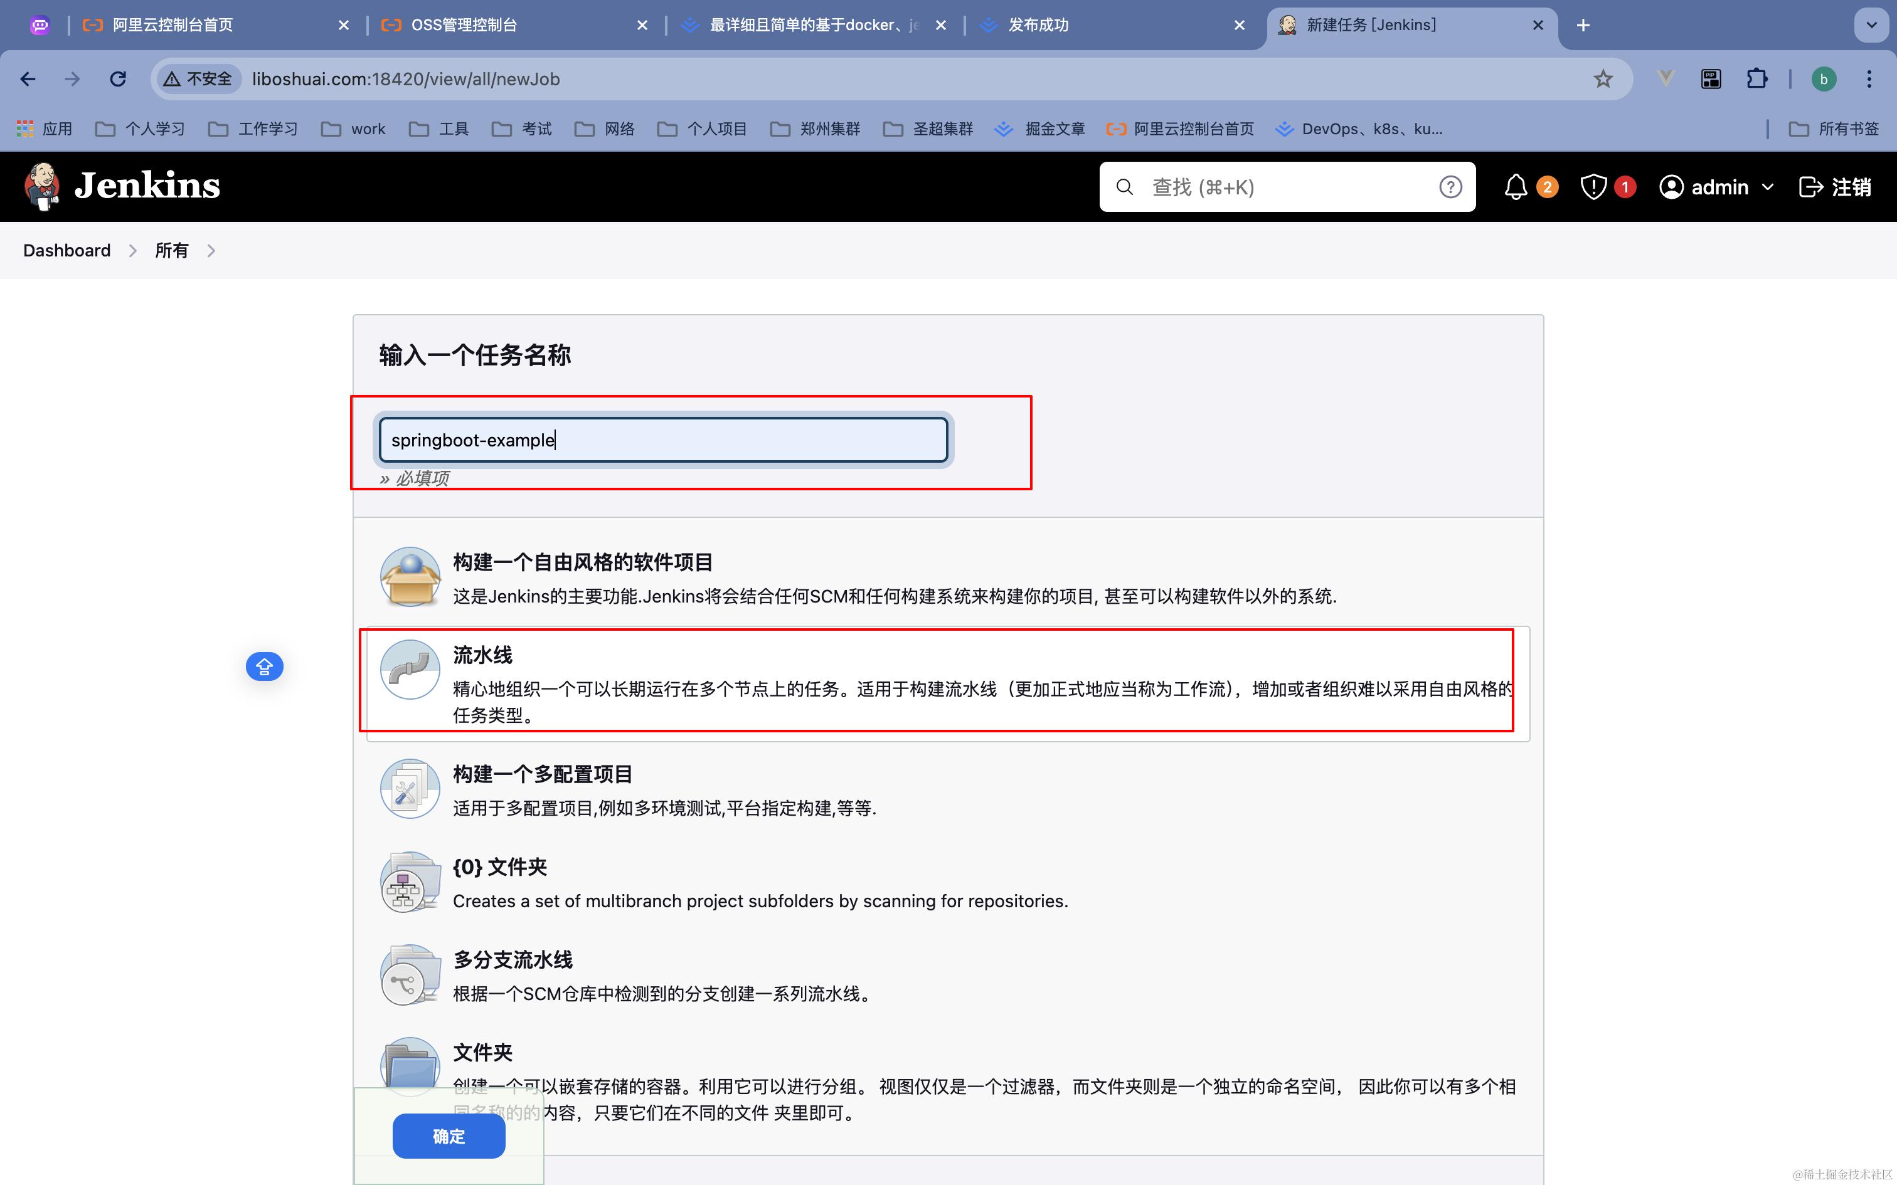The width and height of the screenshot is (1897, 1185).
Task: Switch to the 发布成功 tab
Action: [x=1038, y=25]
